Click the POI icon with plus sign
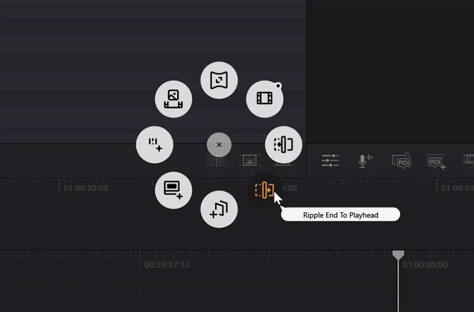This screenshot has width=474, height=312. pyautogui.click(x=436, y=161)
